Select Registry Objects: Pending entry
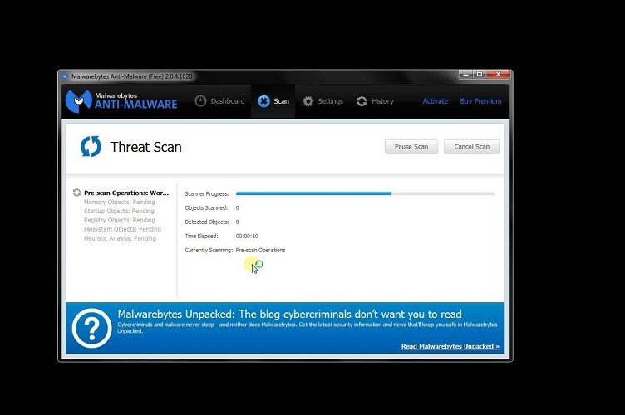 pyautogui.click(x=119, y=220)
